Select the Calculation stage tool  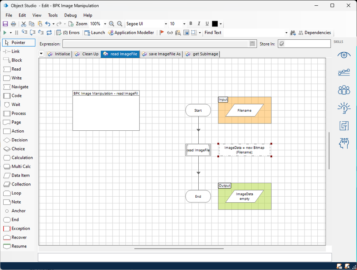coord(22,158)
